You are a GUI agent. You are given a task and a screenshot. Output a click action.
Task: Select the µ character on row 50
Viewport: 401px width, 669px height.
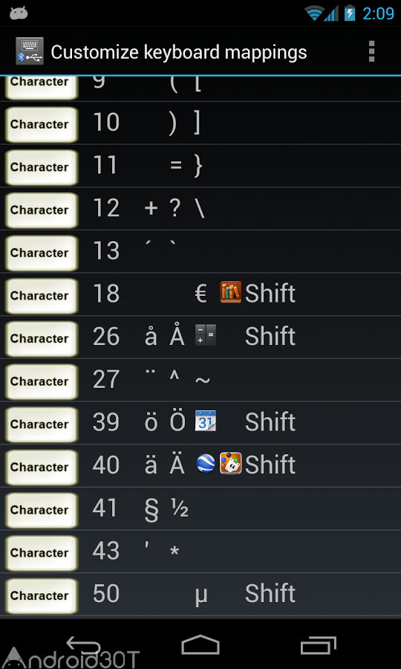click(x=201, y=596)
